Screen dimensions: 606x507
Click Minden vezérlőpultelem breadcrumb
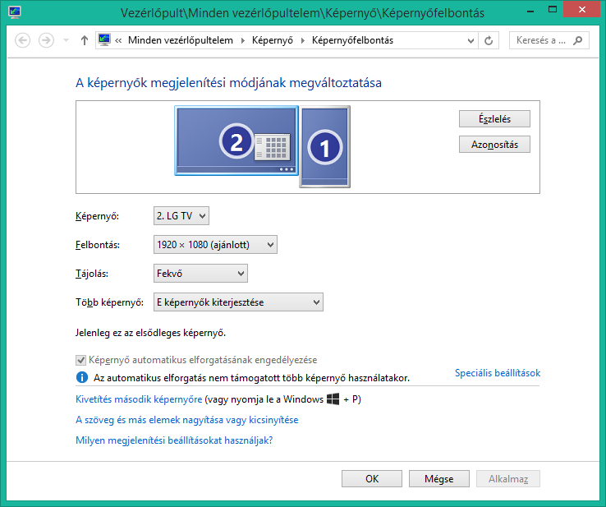point(181,40)
